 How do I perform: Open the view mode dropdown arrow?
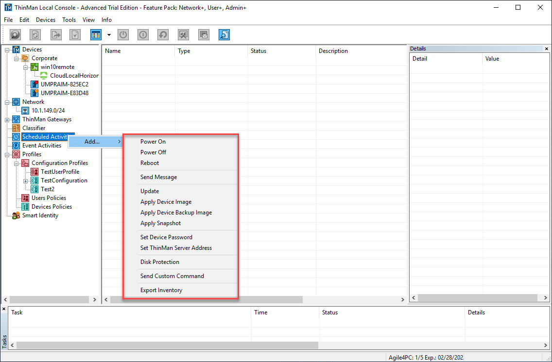[109, 35]
